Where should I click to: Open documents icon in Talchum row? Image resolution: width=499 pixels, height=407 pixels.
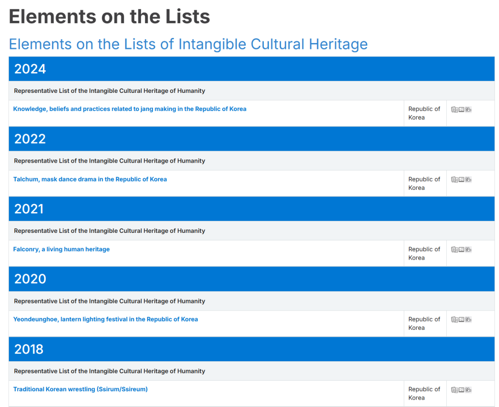click(454, 180)
